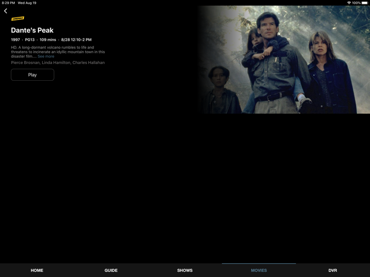This screenshot has height=277, width=370.
Task: Expand description with See more
Action: 46,56
